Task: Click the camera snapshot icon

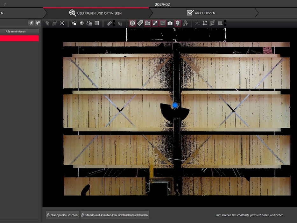Action: [x=170, y=23]
